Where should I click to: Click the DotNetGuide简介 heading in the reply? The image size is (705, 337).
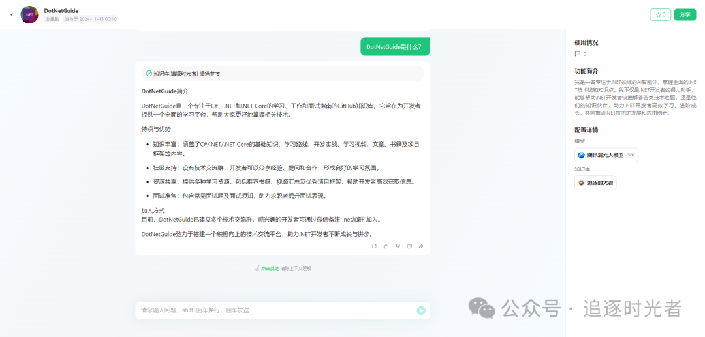point(164,91)
